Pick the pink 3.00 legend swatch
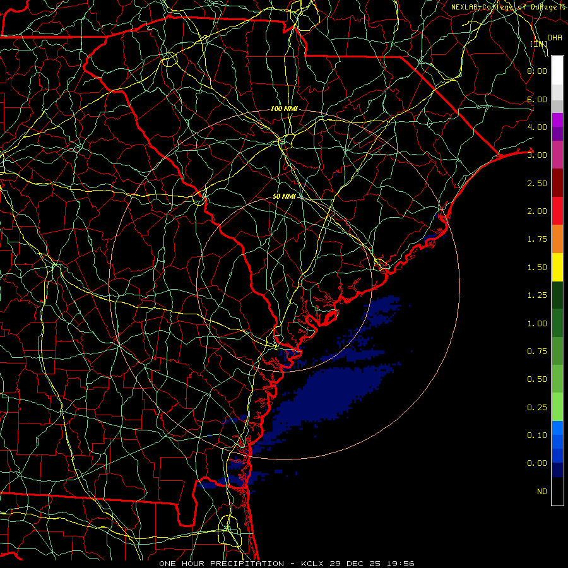Viewport: 568px width, 568px height. coord(557,155)
